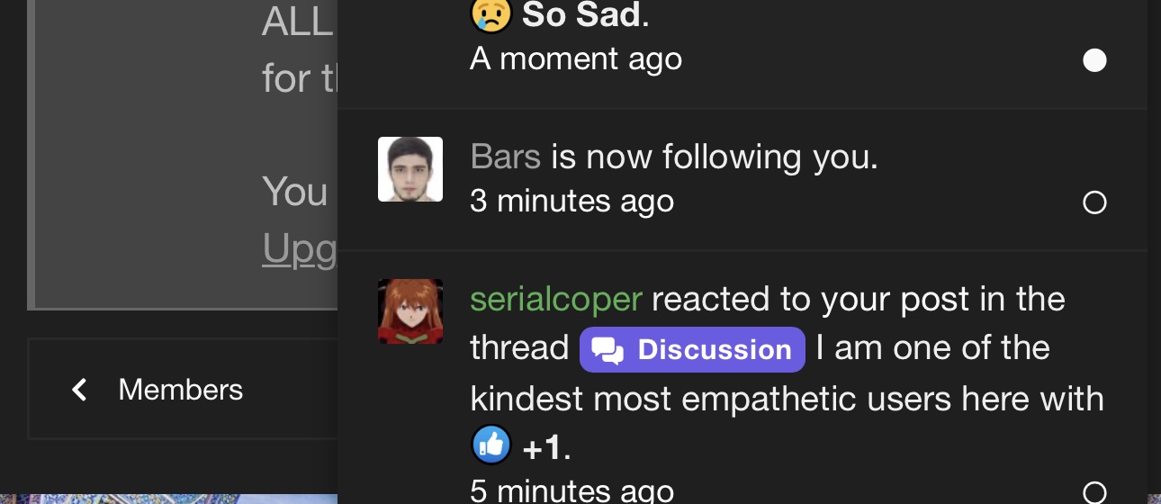Open thread 'I am one of the kindest'
Image resolution: width=1161 pixels, height=504 pixels.
pyautogui.click(x=787, y=373)
